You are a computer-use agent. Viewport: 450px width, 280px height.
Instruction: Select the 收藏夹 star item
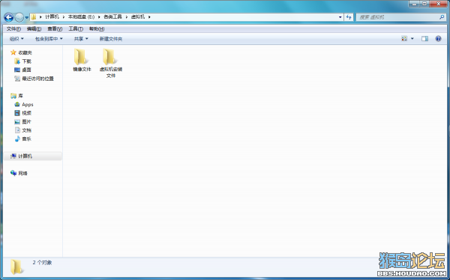pos(21,52)
